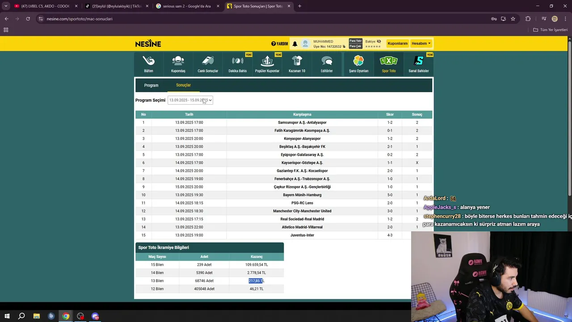Image resolution: width=572 pixels, height=322 pixels.
Task: Open Dakika Bahis section
Action: coord(237,64)
